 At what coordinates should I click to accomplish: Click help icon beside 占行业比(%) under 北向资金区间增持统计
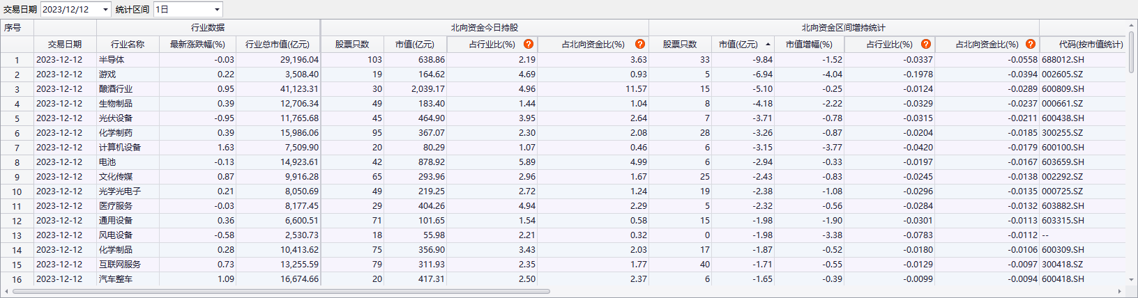coord(925,44)
